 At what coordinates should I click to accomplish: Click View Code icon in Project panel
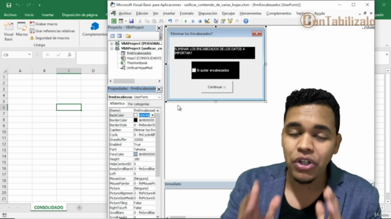112,36
